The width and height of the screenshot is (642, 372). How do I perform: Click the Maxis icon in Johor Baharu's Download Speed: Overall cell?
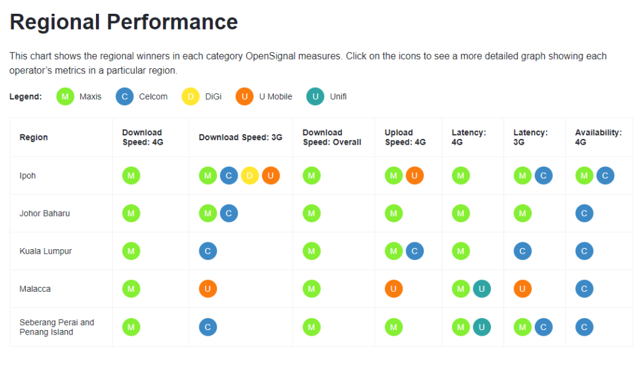click(312, 214)
